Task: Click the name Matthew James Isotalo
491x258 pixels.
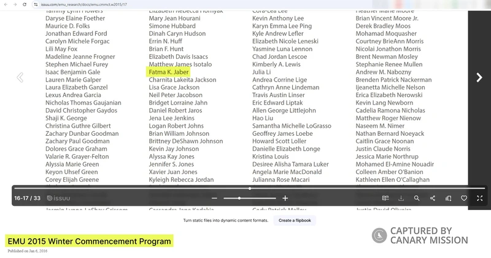Action: click(x=180, y=64)
